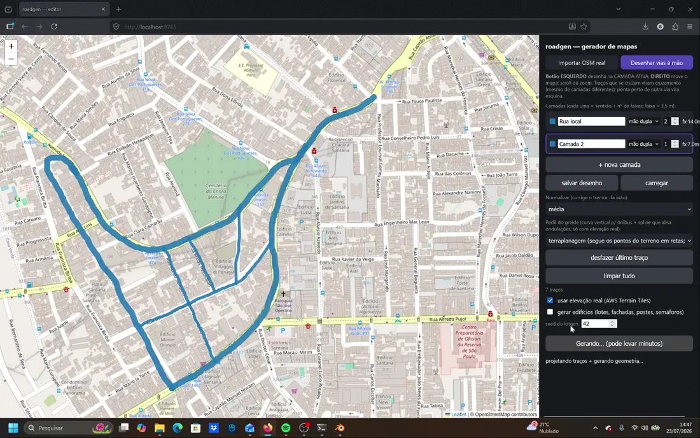Open the terraplanagem greide profile dropdown
The height and width of the screenshot is (438, 700).
[x=619, y=241]
